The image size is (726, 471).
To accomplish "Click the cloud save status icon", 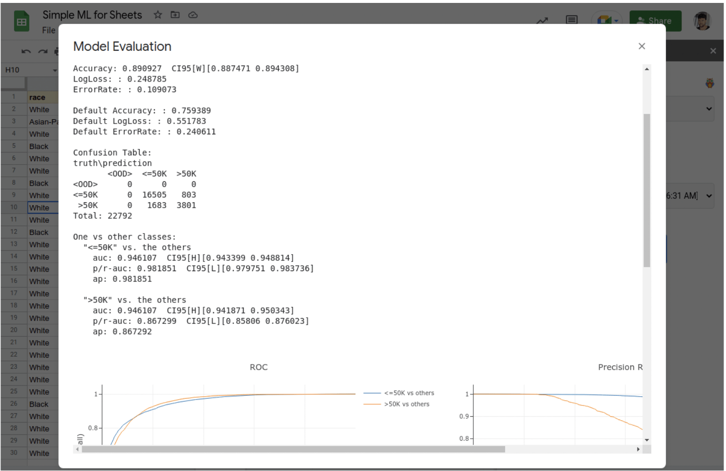I will (193, 15).
